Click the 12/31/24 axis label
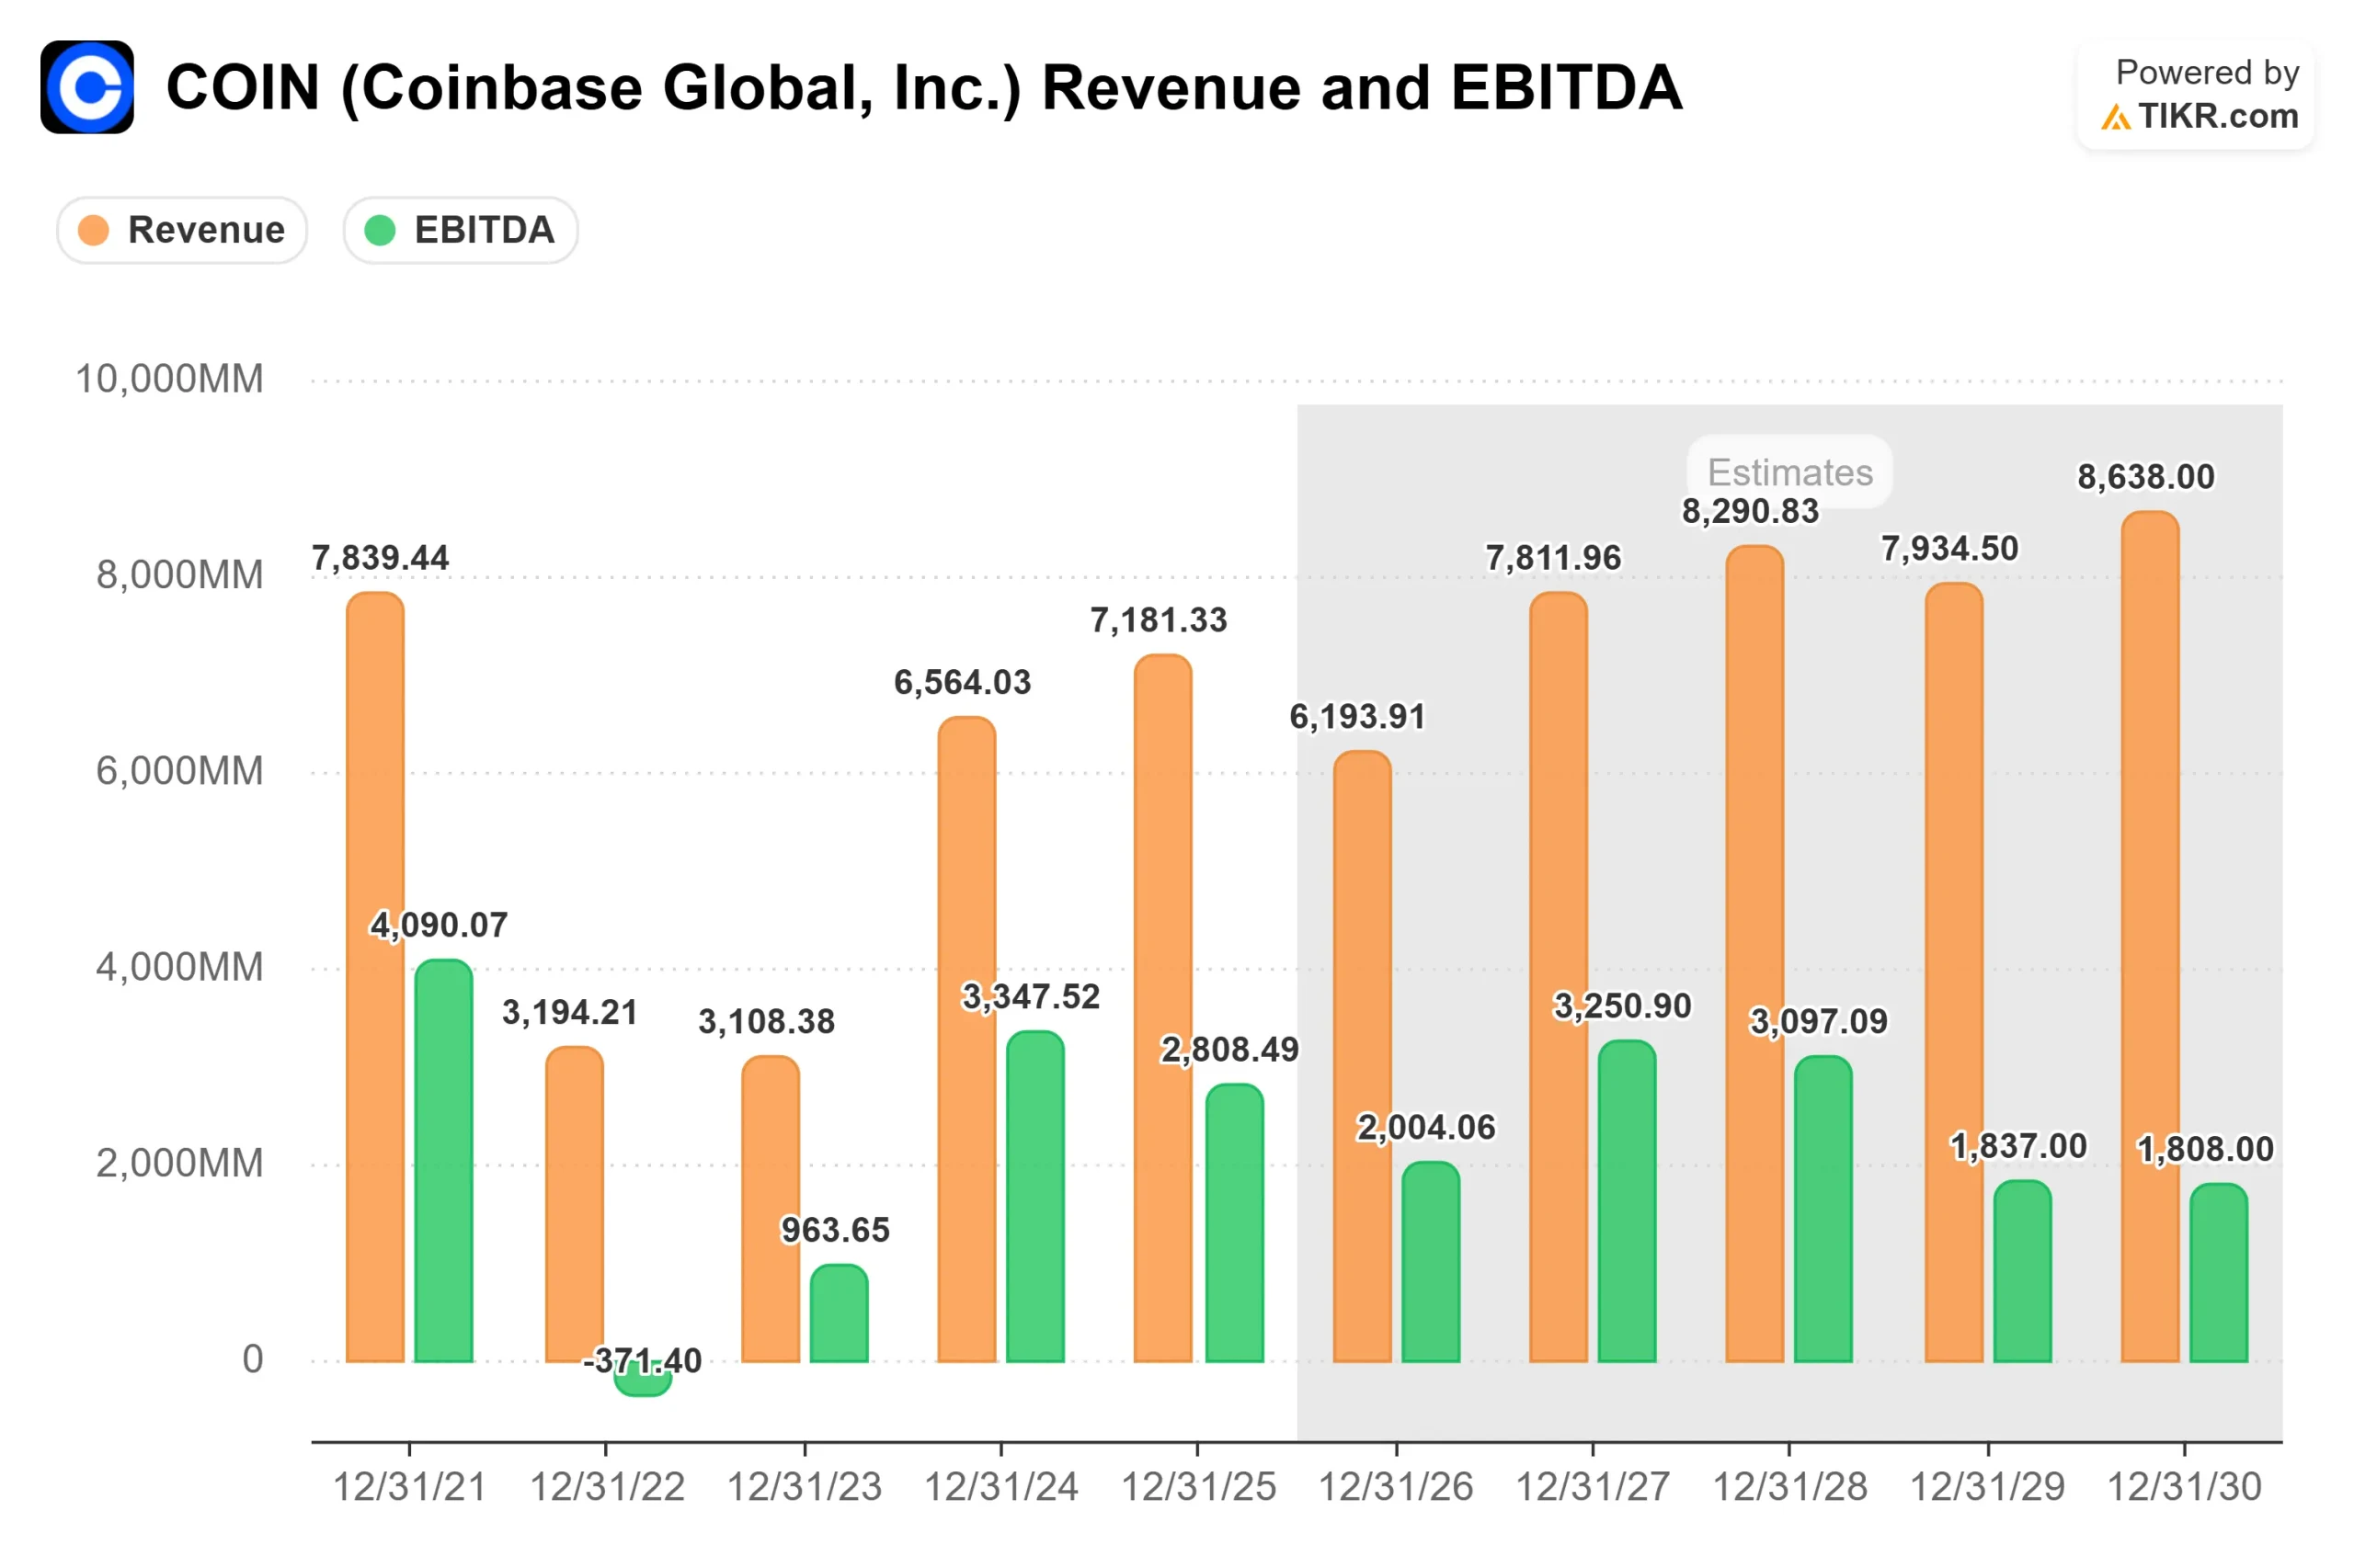This screenshot has height=1568, width=2354. pos(1000,1487)
